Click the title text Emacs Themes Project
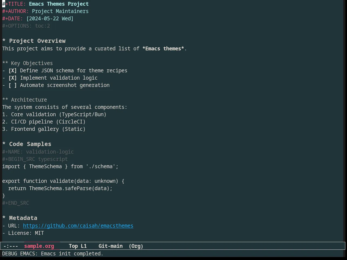The width and height of the screenshot is (347, 260). click(x=59, y=4)
